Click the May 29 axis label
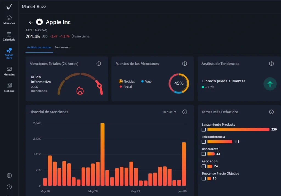The width and height of the screenshot is (281, 196). click(x=135, y=191)
